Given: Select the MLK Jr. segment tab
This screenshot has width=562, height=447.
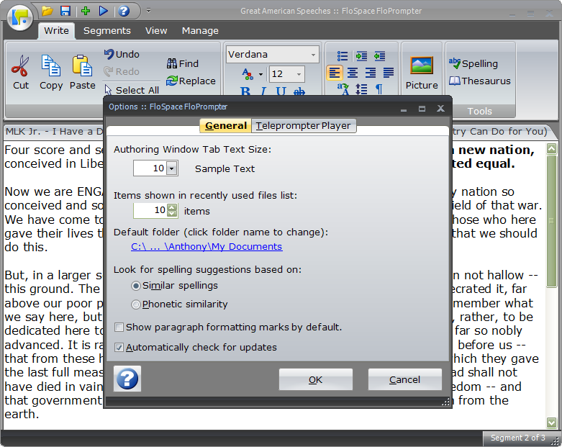Looking at the screenshot, I should (x=54, y=132).
